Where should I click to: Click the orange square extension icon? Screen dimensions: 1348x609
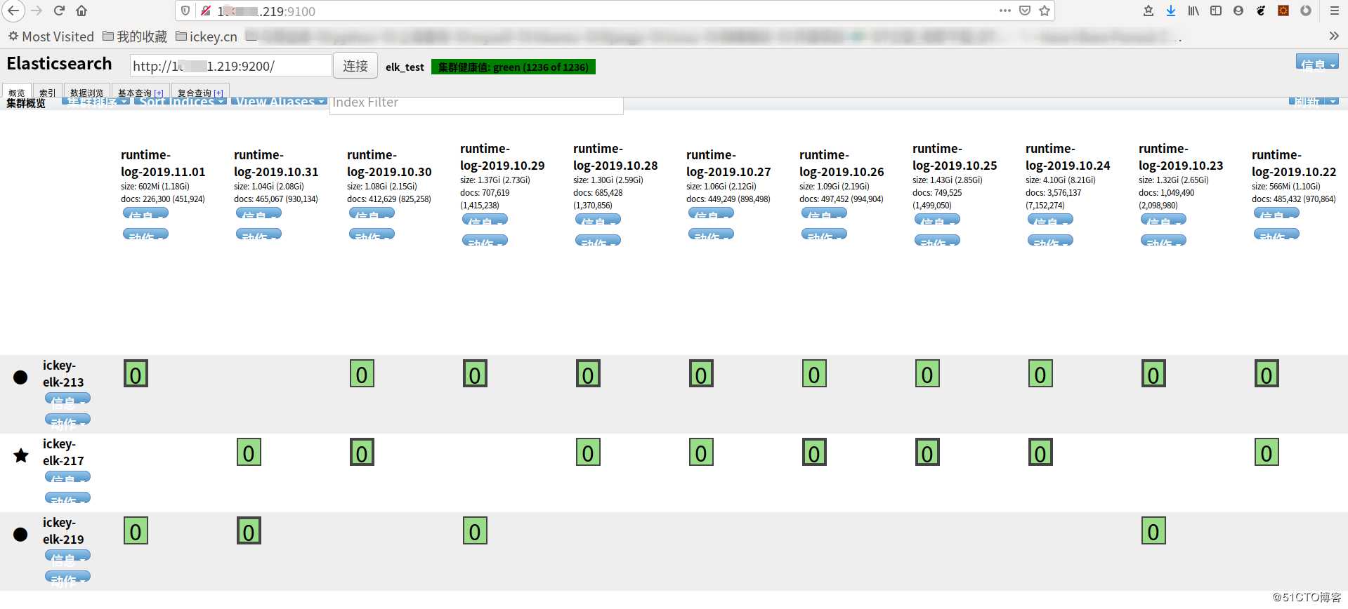[x=1283, y=11]
